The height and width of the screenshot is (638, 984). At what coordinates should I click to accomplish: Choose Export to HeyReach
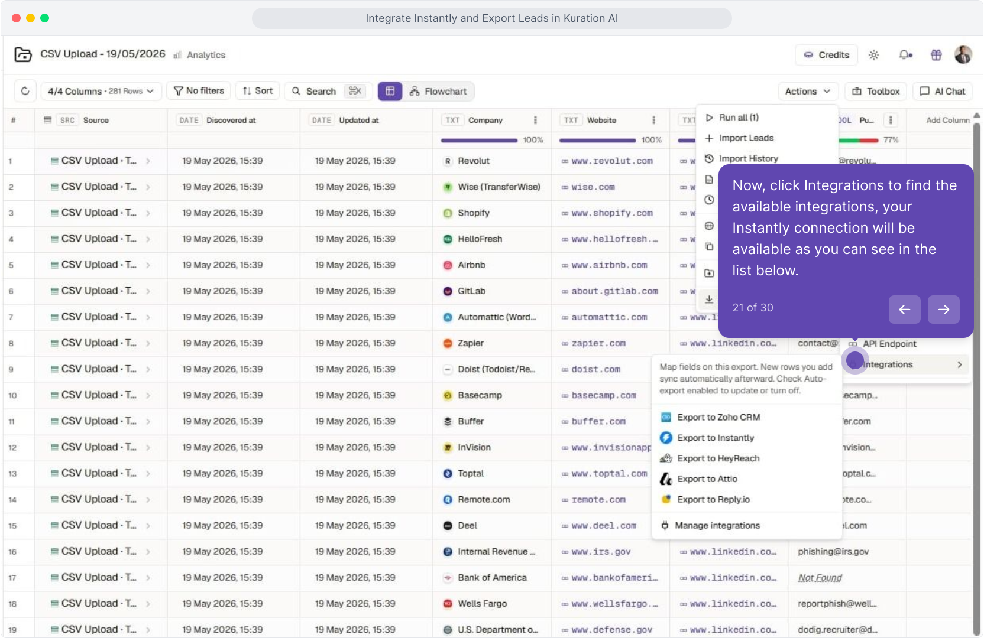tap(747, 458)
